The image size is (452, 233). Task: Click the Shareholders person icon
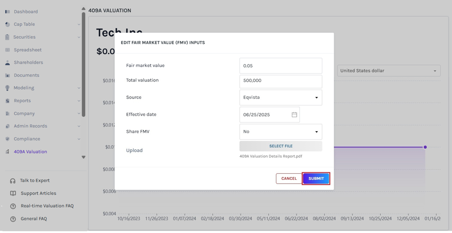tap(7, 62)
